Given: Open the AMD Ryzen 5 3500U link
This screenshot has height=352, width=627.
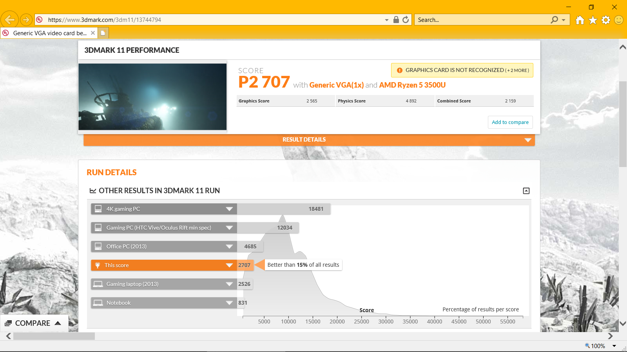Looking at the screenshot, I should point(412,85).
